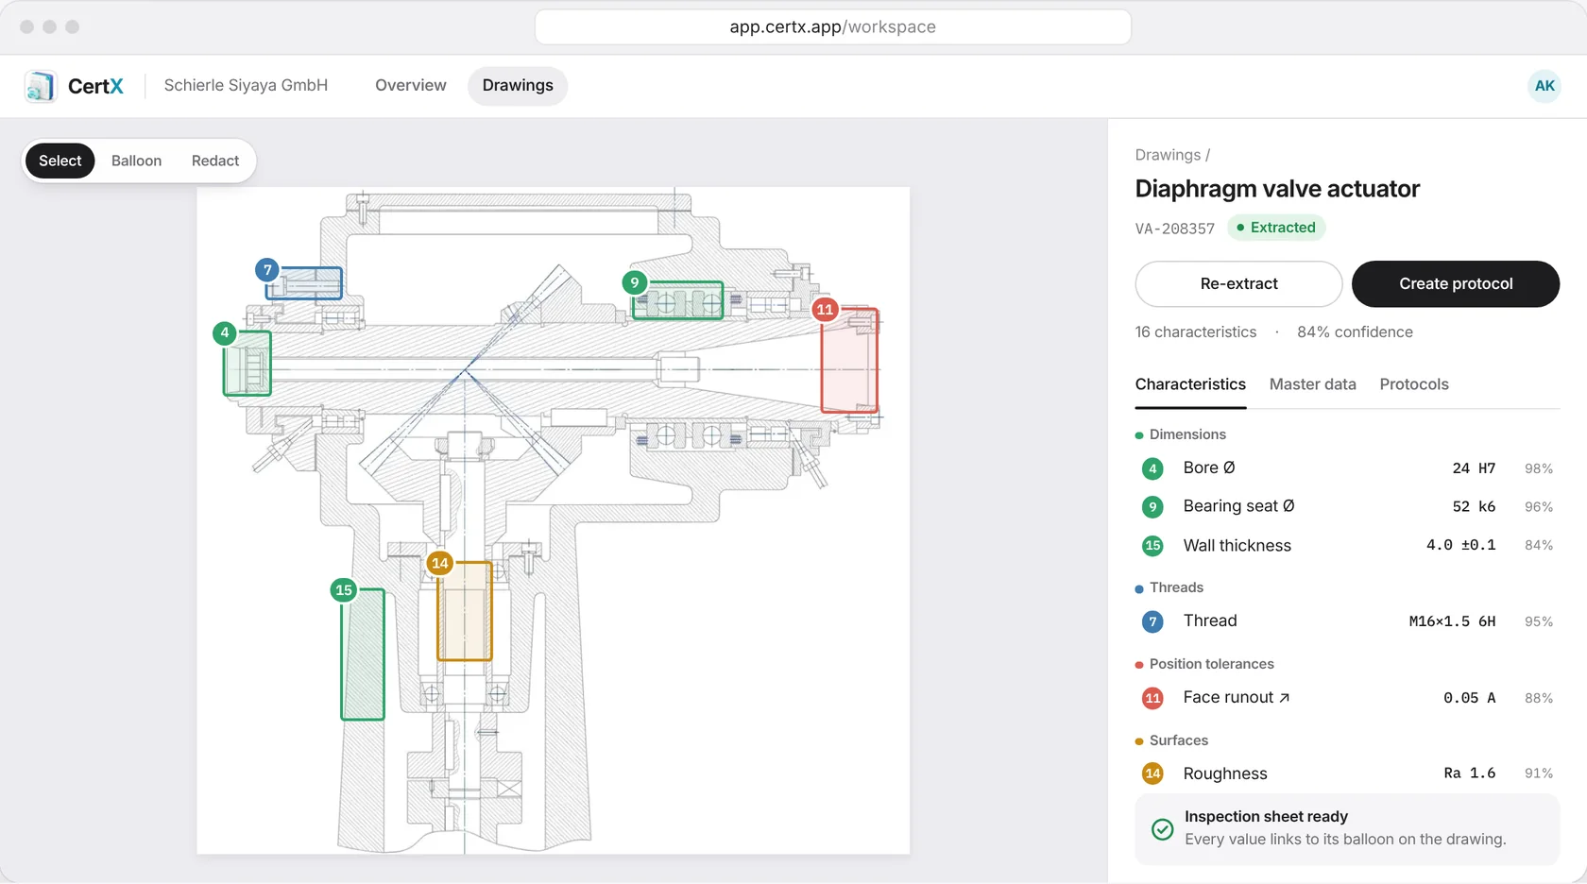This screenshot has width=1587, height=884.
Task: Select the Thread characteristic row
Action: coord(1347,621)
